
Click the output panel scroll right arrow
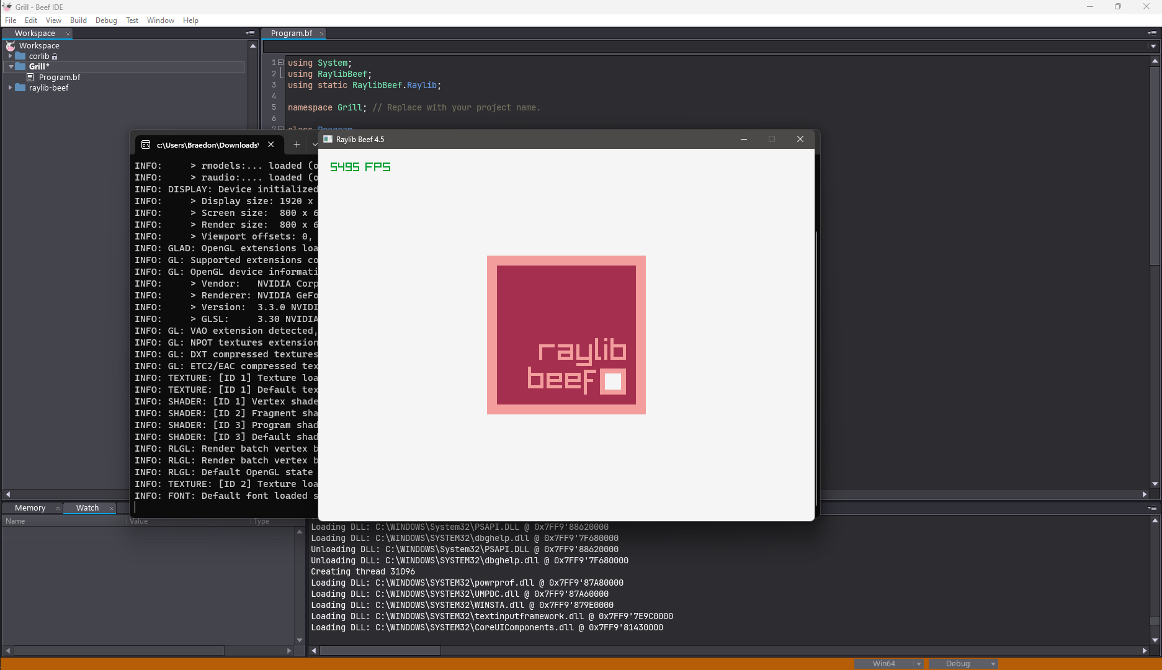[x=1145, y=651]
